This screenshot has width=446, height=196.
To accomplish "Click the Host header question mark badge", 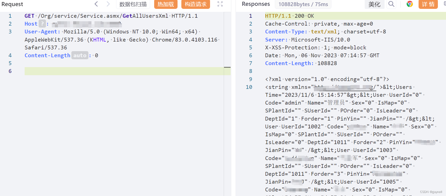I will (42, 24).
